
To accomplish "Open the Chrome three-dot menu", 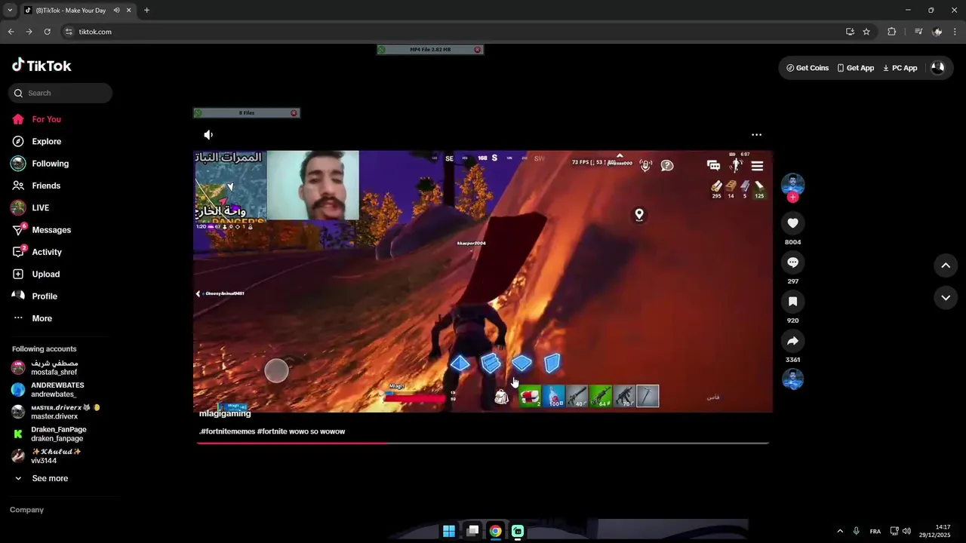I will (x=955, y=32).
